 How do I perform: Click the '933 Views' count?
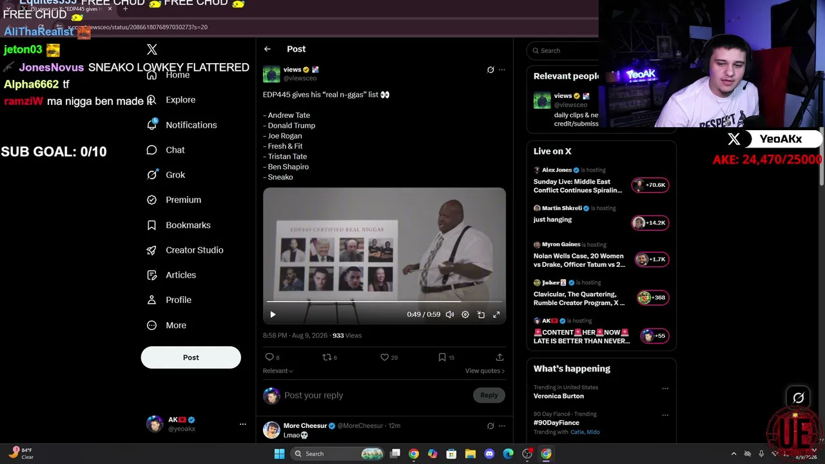coord(347,336)
